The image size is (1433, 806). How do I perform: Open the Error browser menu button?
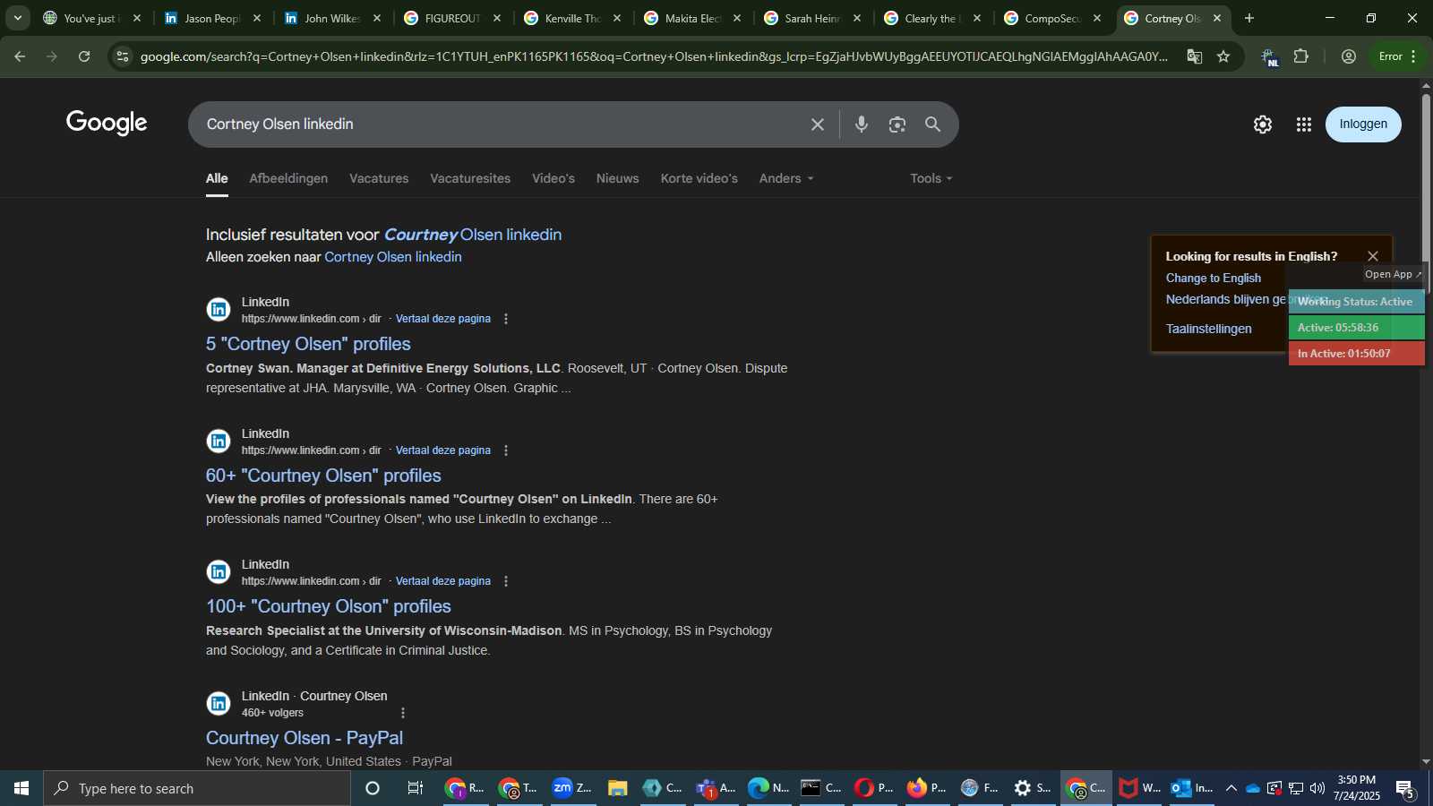[x=1397, y=56]
